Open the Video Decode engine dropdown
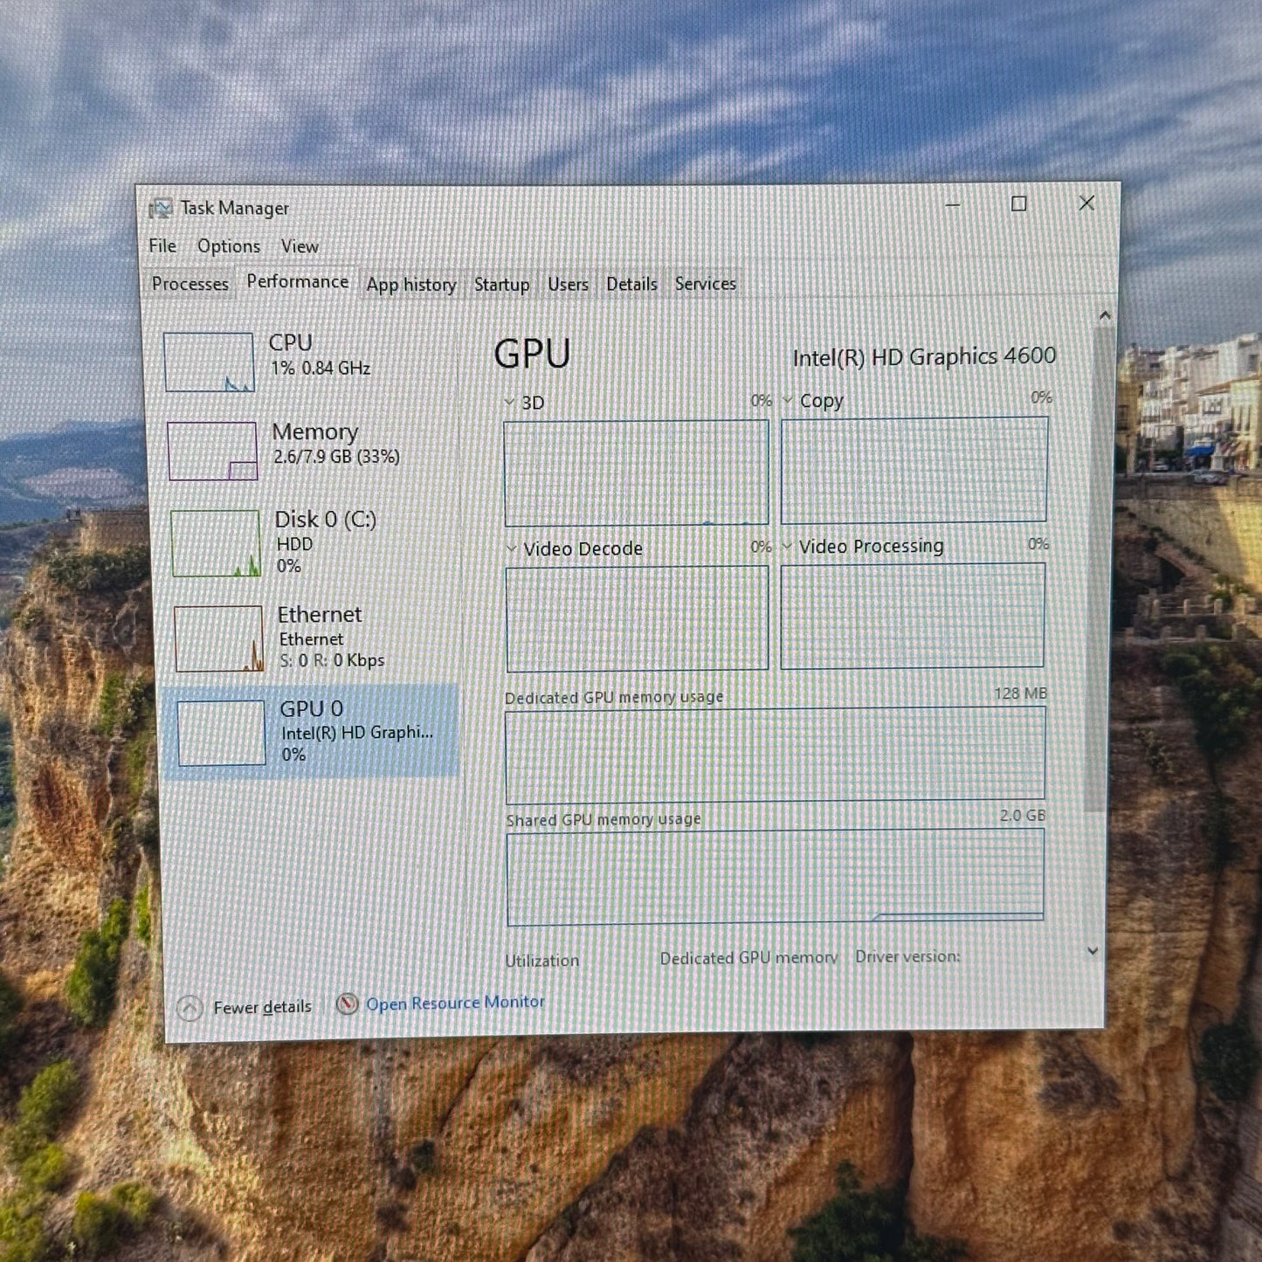Image resolution: width=1262 pixels, height=1262 pixels. (512, 548)
